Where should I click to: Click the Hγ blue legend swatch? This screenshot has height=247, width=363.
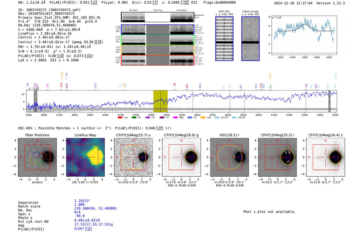click(190, 117)
